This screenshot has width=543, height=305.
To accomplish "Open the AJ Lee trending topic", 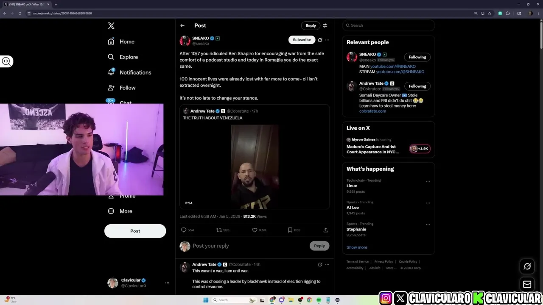I will (353, 208).
